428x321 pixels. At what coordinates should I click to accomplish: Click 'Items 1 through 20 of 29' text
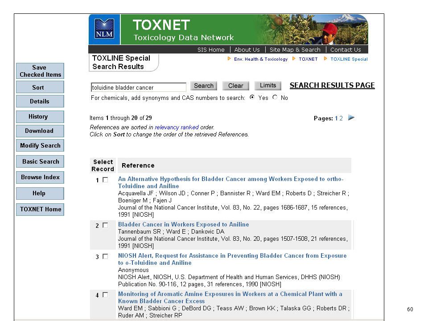(x=121, y=118)
